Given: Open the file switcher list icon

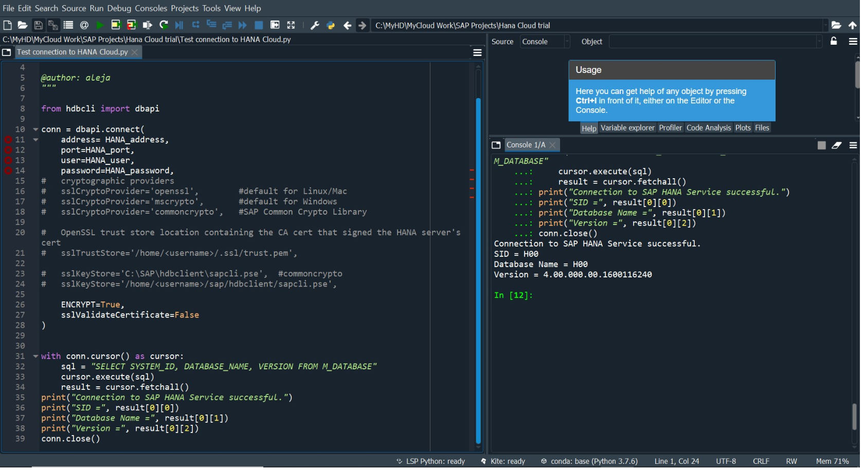Looking at the screenshot, I should click(68, 25).
